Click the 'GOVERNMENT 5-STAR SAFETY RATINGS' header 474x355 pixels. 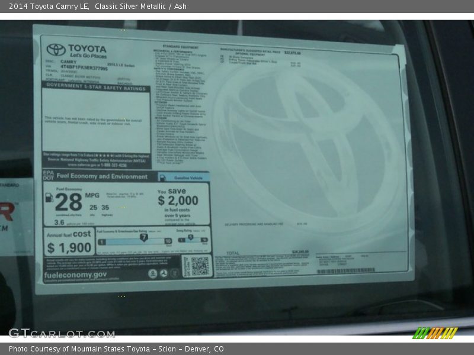pyautogui.click(x=96, y=86)
